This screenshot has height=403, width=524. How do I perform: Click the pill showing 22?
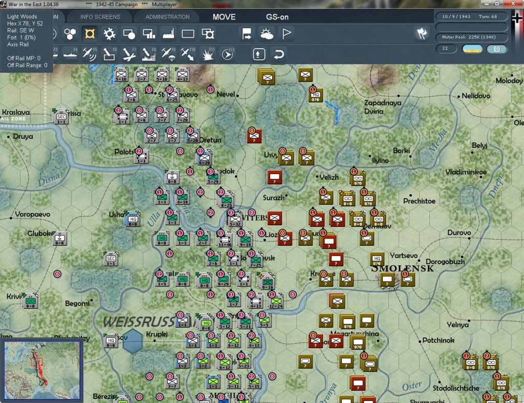pyautogui.click(x=446, y=49)
